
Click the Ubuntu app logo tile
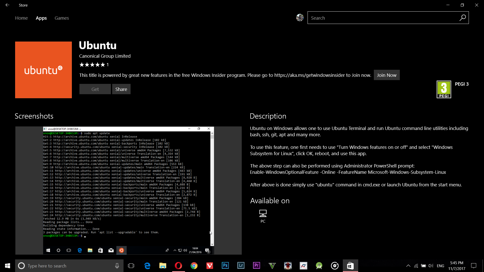pos(43,70)
